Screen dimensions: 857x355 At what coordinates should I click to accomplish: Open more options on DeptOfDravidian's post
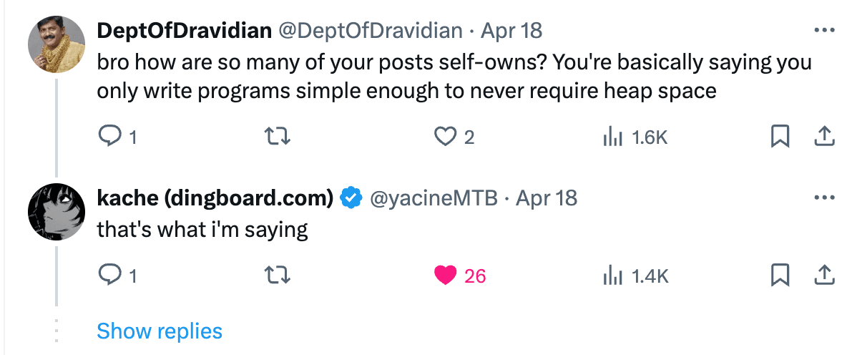[825, 30]
